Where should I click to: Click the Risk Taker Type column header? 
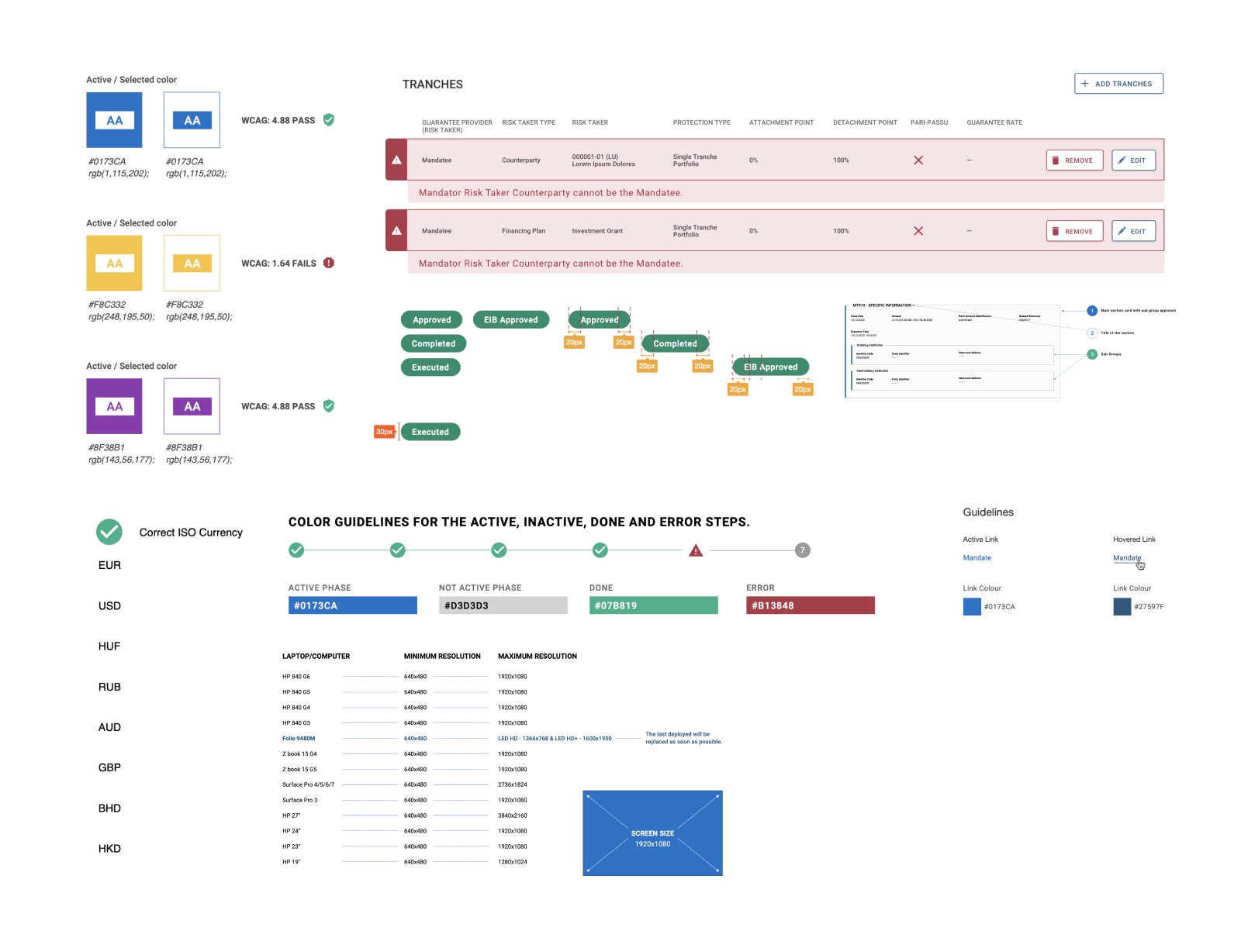pos(529,122)
